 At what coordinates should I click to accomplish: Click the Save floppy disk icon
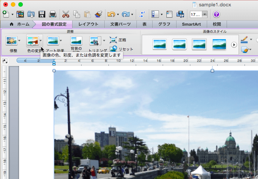coord(42,15)
